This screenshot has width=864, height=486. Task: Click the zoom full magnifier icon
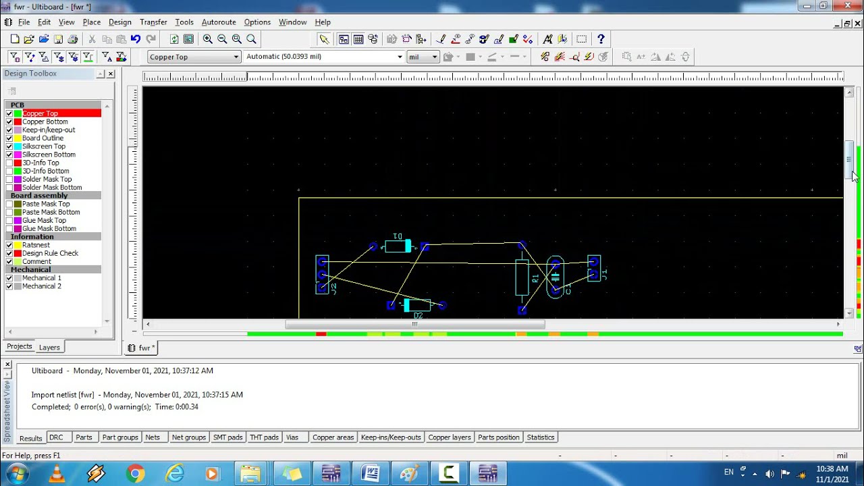[x=251, y=39]
